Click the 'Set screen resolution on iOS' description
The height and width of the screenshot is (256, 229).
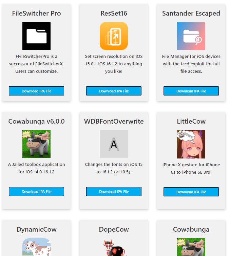coord(114,64)
